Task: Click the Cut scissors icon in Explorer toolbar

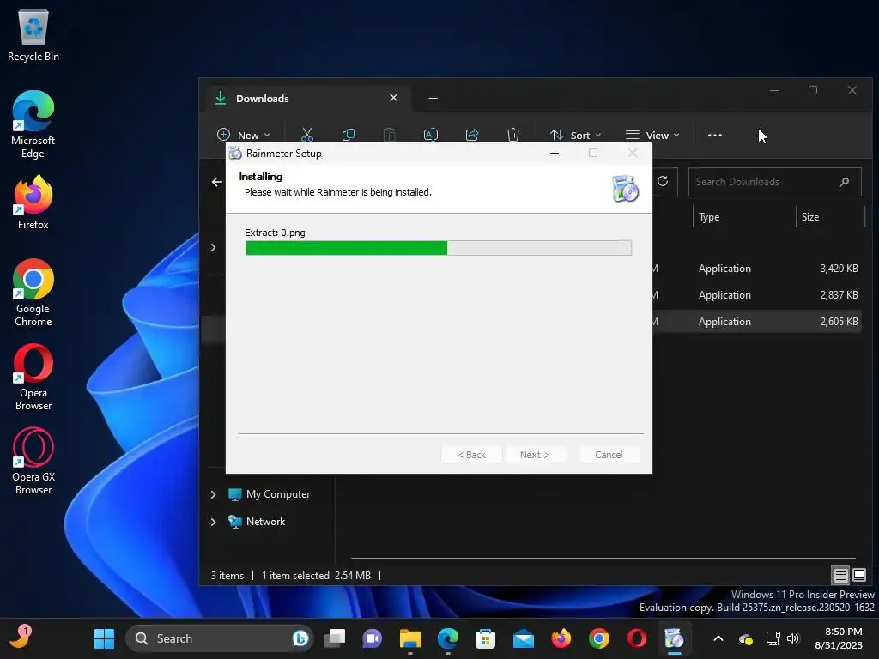Action: (x=306, y=135)
